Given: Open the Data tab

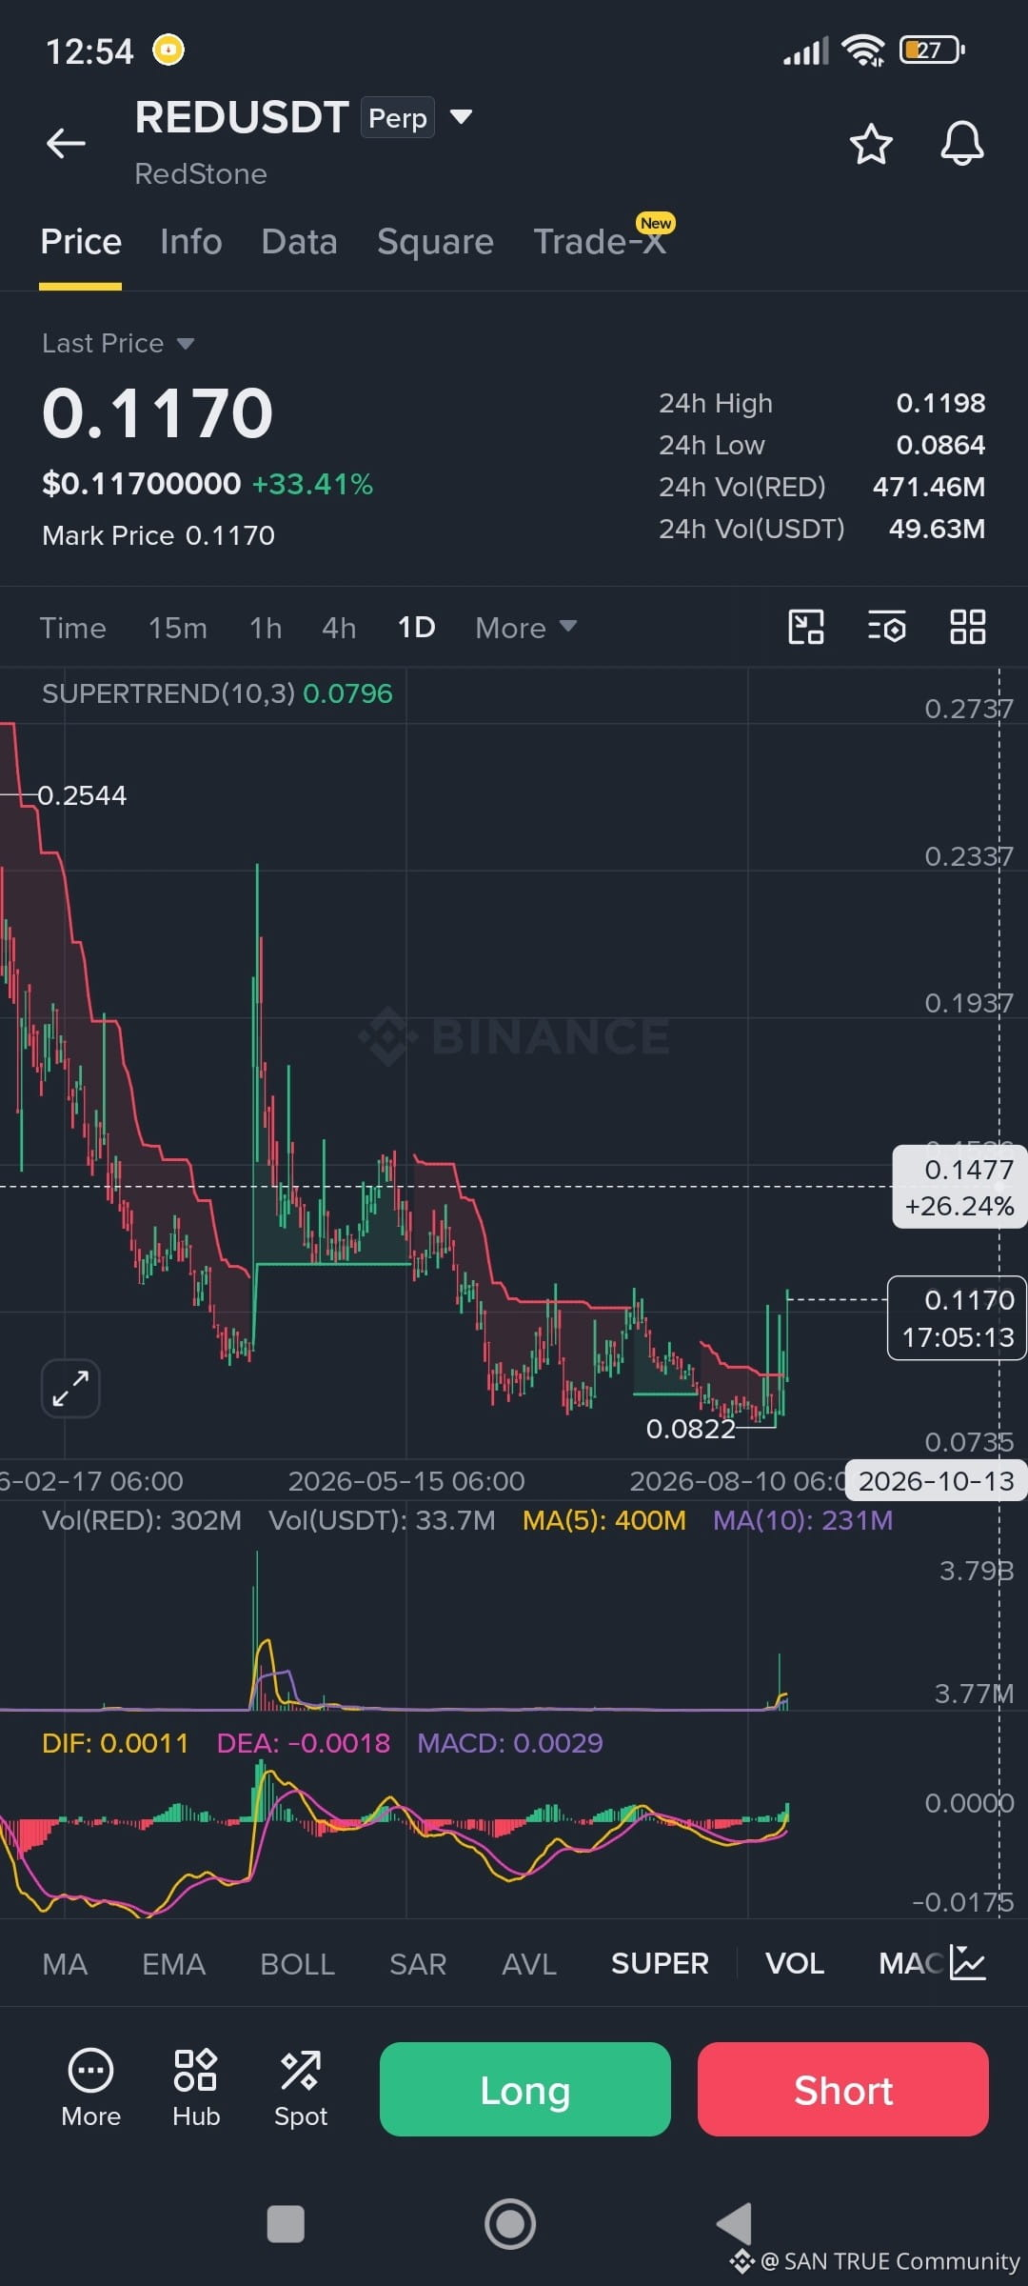Looking at the screenshot, I should (299, 242).
